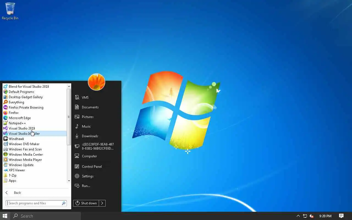This screenshot has width=352, height=220.
Task: Launch the XPS Viewer icon
Action: pyautogui.click(x=5, y=170)
